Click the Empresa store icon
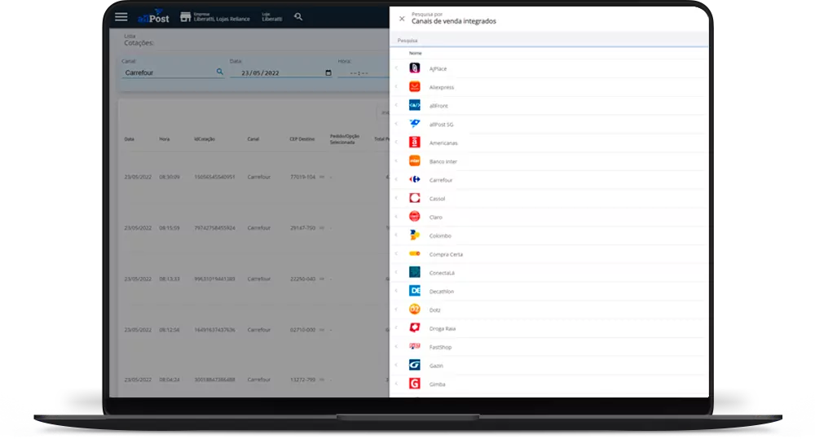The height and width of the screenshot is (439, 815). (185, 16)
